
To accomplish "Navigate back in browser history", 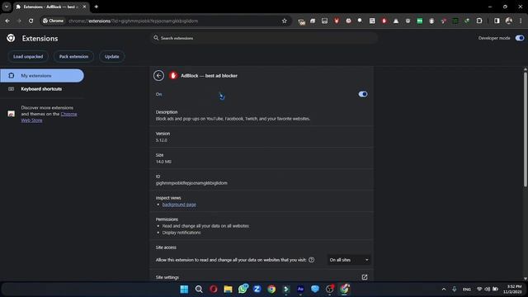I will pos(7,21).
